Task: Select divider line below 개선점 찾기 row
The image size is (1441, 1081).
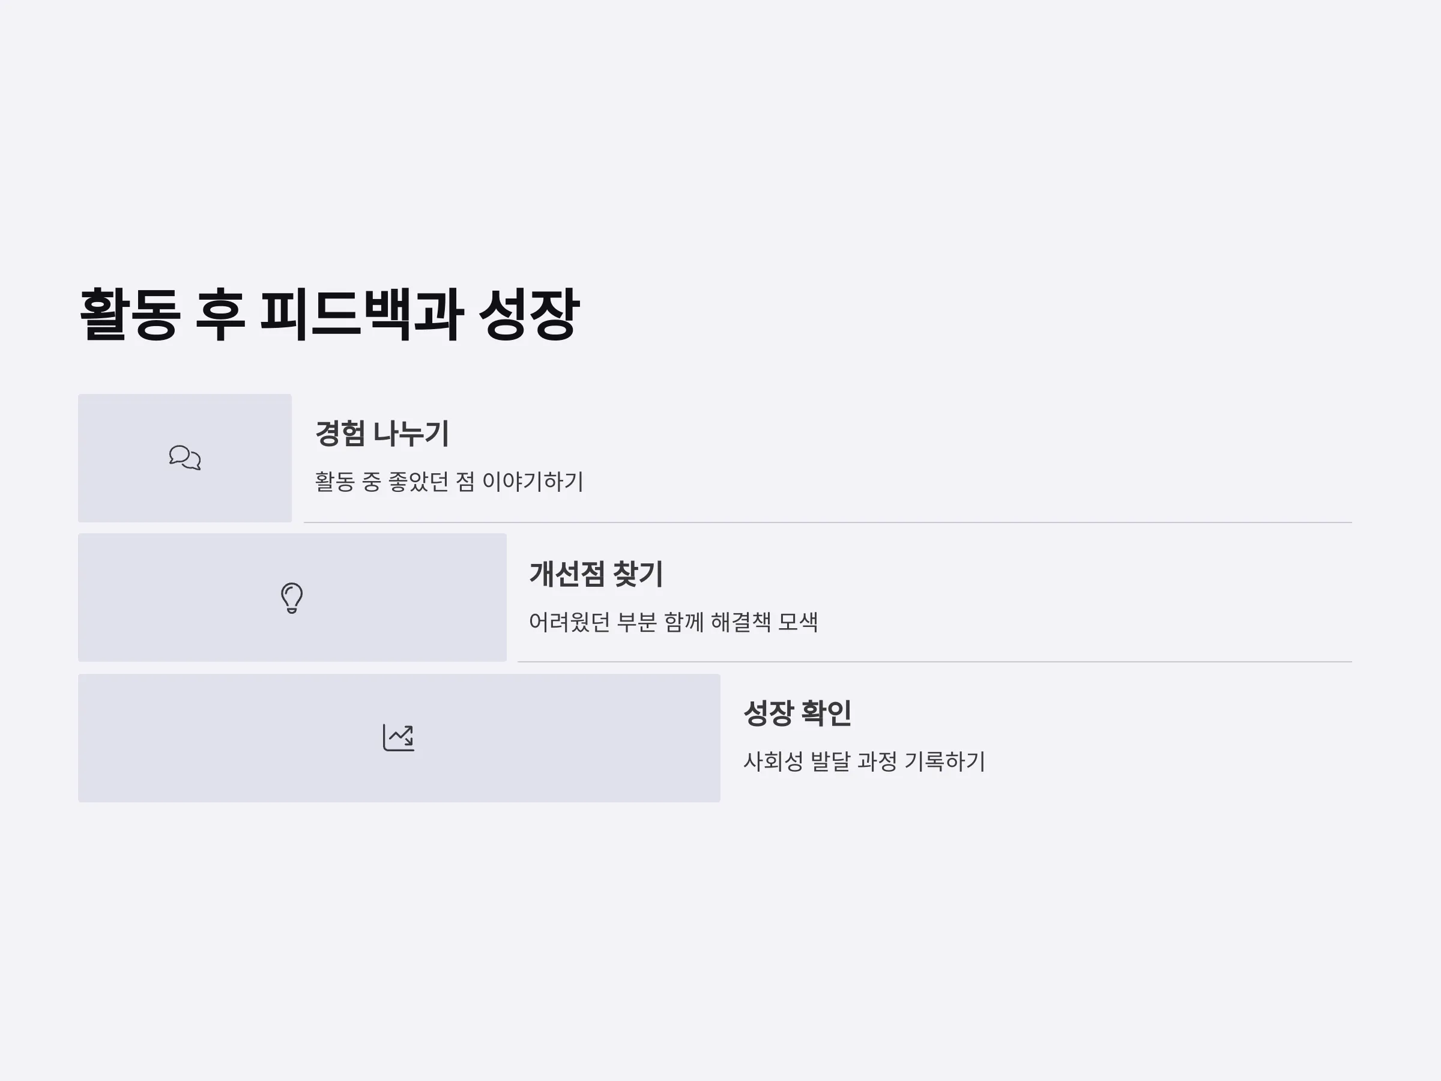Action: pyautogui.click(x=935, y=662)
